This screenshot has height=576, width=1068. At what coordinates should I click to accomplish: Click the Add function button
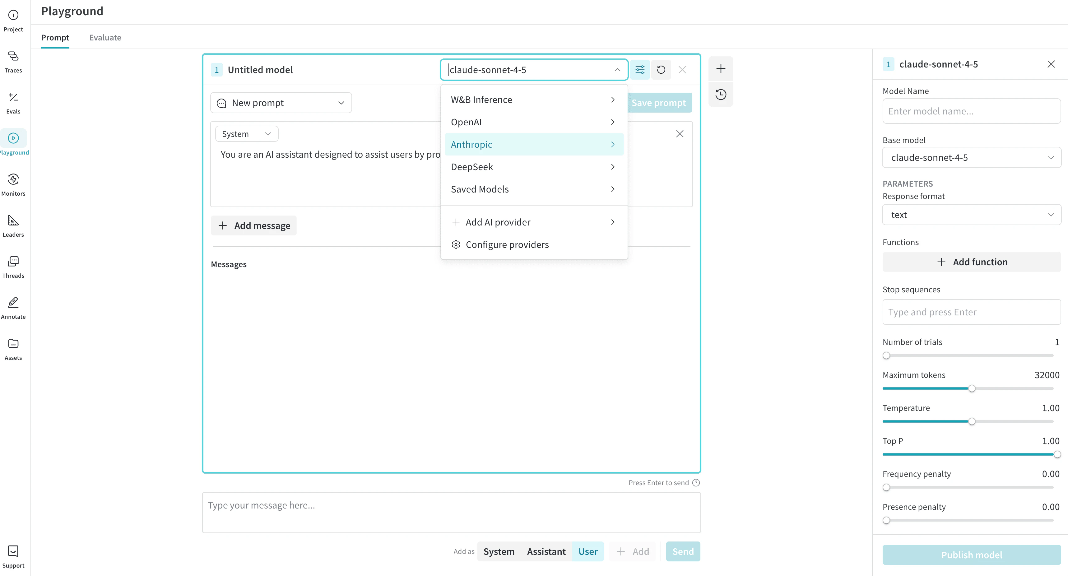point(971,262)
